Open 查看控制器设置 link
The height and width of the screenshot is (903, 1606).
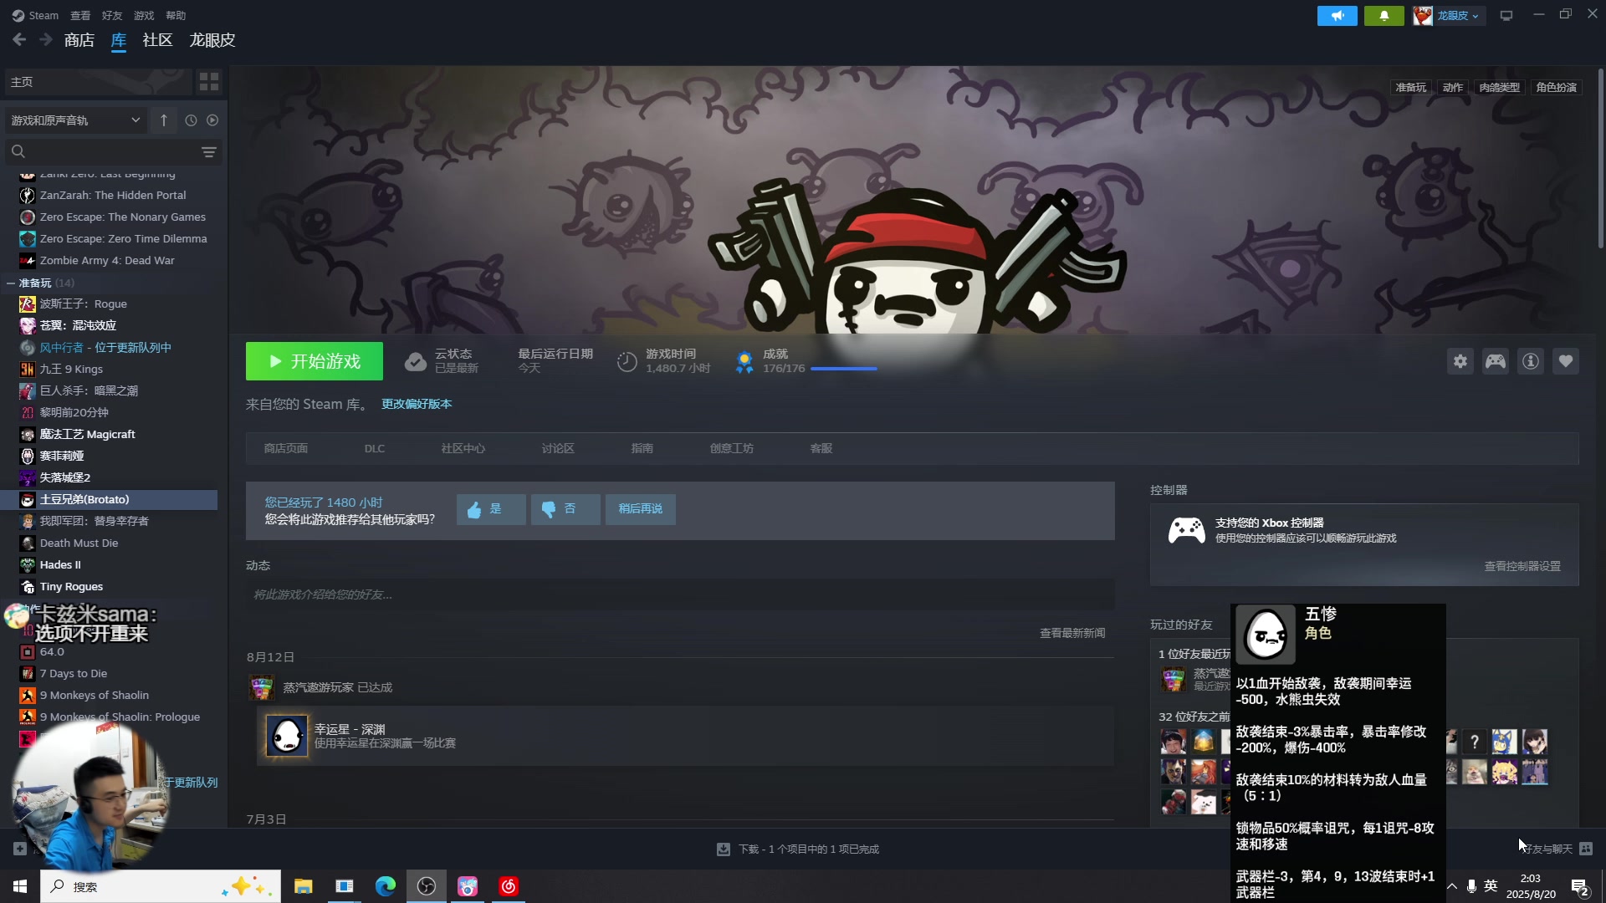1522,566
